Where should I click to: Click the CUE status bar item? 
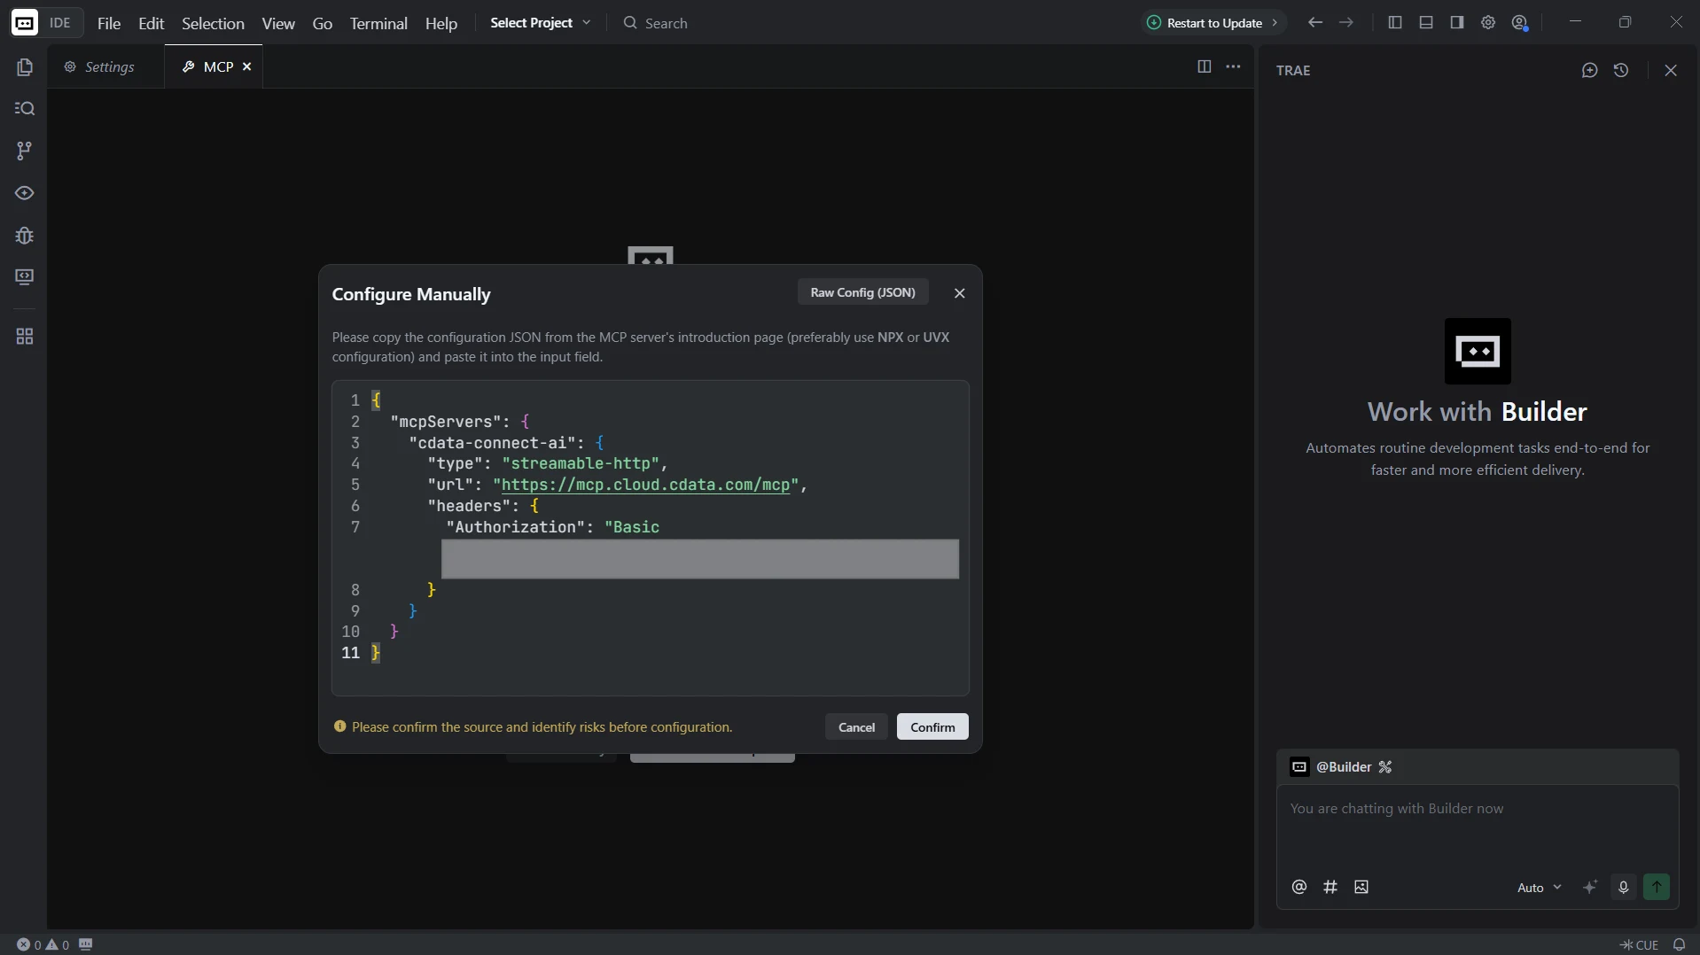(x=1639, y=945)
